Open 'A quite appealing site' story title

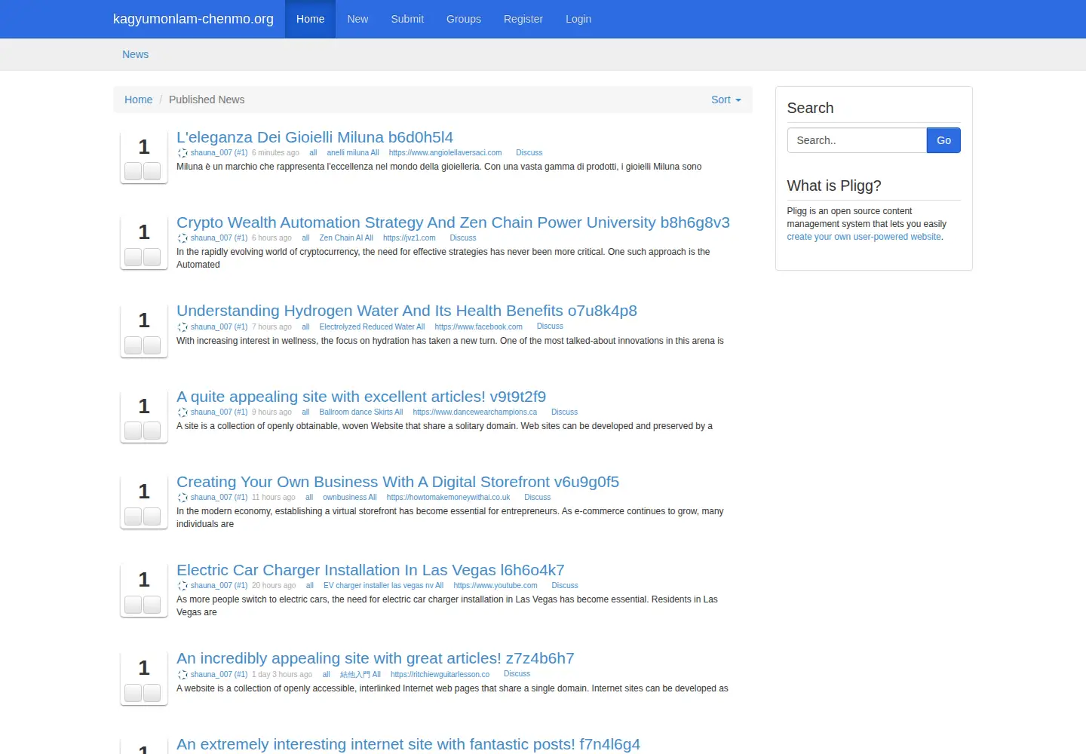361,397
